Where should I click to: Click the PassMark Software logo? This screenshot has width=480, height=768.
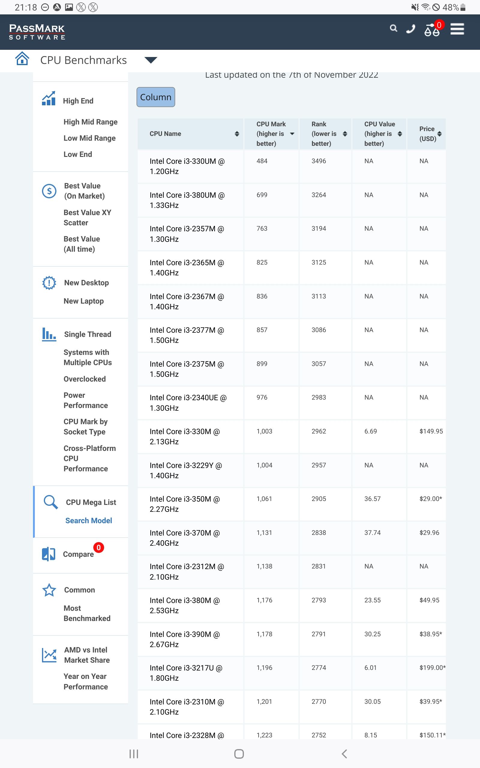coord(37,32)
